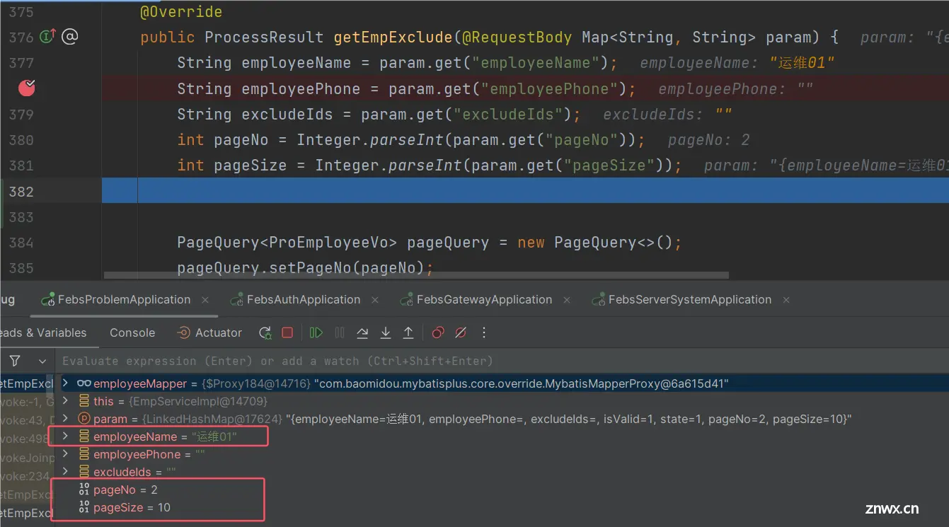Switch to the FebsServerSystemApplication debug tab

(x=690, y=300)
